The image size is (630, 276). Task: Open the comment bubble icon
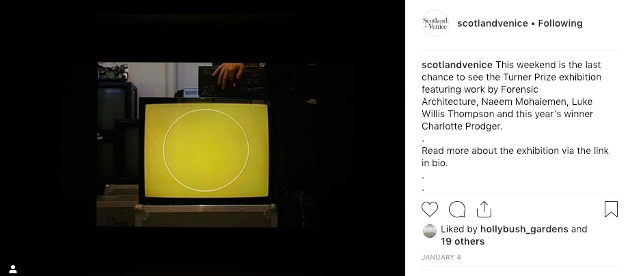(x=457, y=209)
